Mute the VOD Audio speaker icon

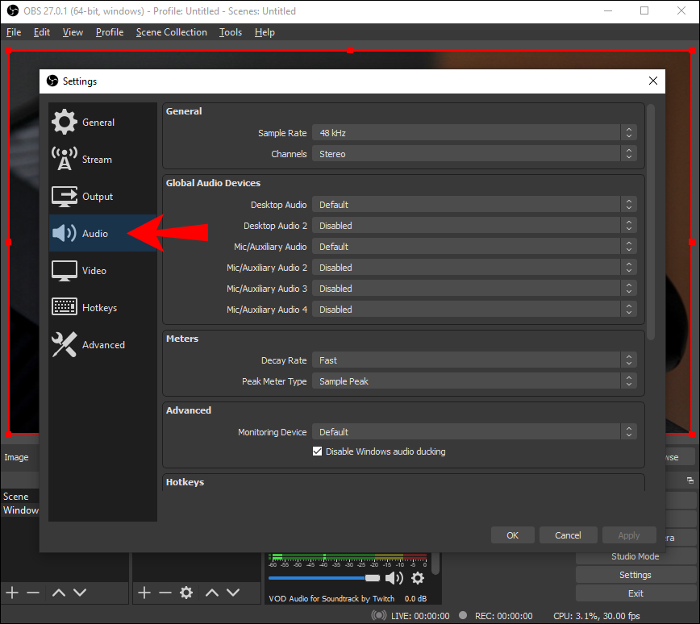394,578
